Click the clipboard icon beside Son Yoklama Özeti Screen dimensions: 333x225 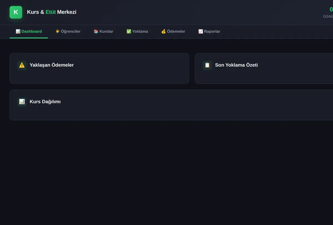tap(207, 65)
